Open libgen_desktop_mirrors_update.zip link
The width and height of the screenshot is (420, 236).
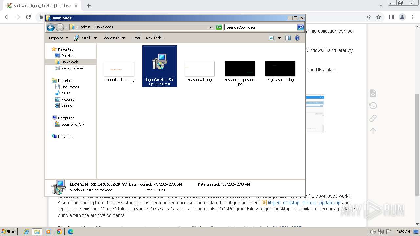(x=304, y=203)
